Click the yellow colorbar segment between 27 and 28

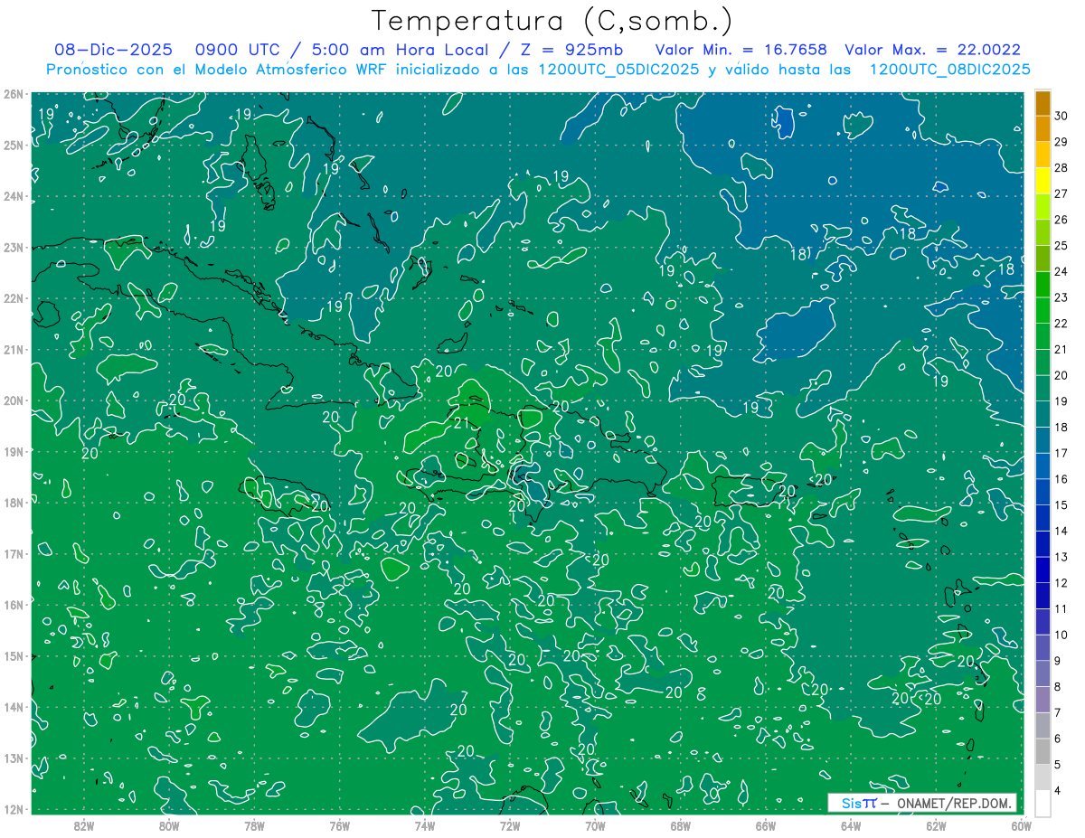point(1043,180)
